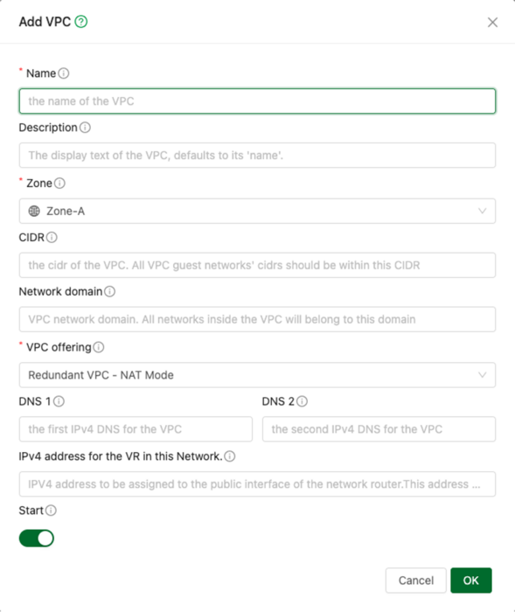The width and height of the screenshot is (515, 612).
Task: Close the Add VPC dialog with X
Action: (493, 22)
